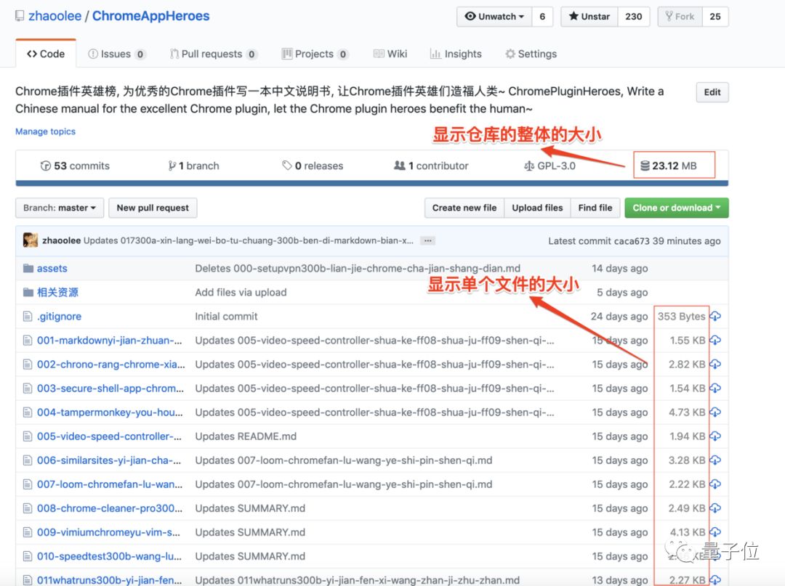
Task: Expand the Clone or download dropdown
Action: [x=676, y=208]
